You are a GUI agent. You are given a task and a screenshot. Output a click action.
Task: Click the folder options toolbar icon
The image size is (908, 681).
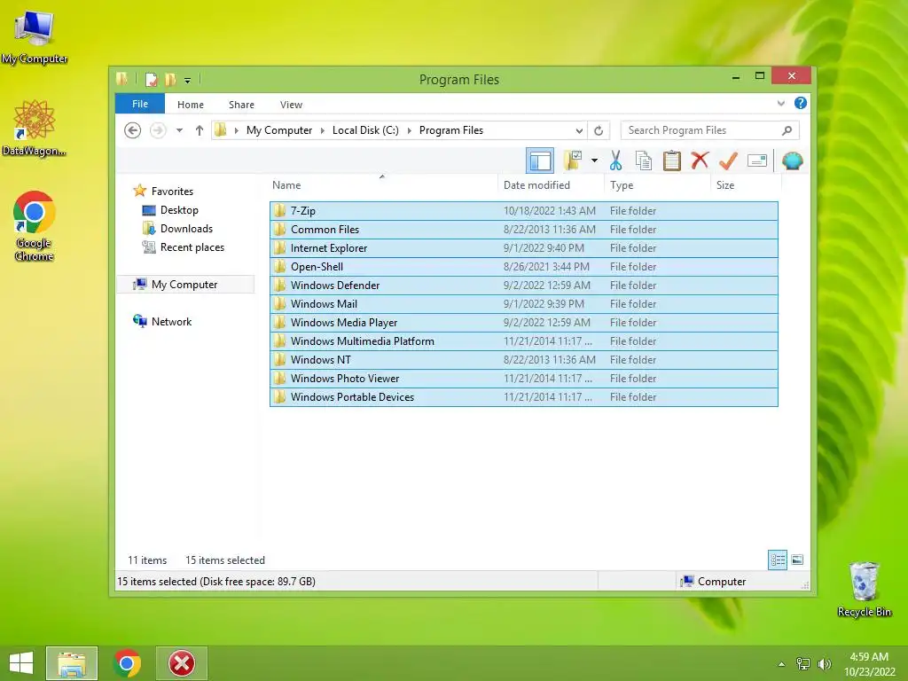(x=573, y=160)
